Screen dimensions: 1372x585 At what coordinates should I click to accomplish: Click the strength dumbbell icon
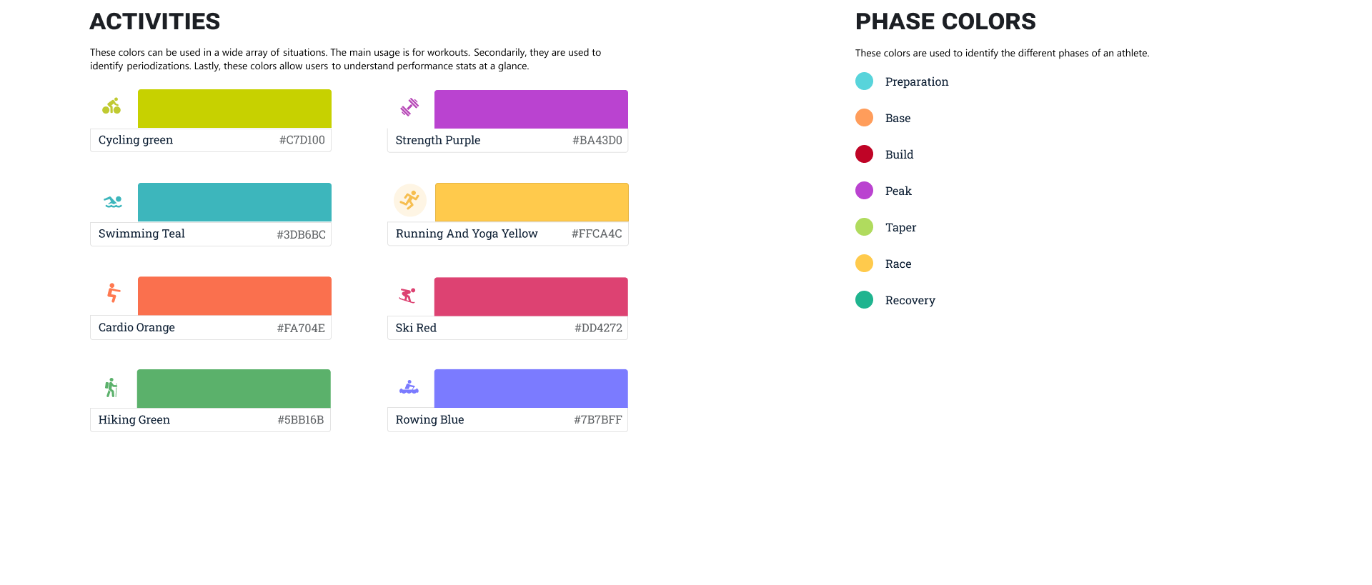(x=409, y=107)
